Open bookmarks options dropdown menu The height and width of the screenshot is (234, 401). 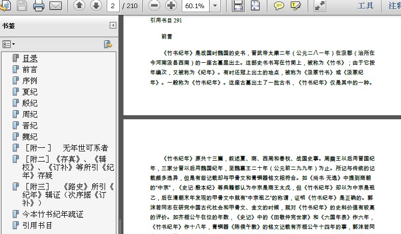click(x=9, y=44)
